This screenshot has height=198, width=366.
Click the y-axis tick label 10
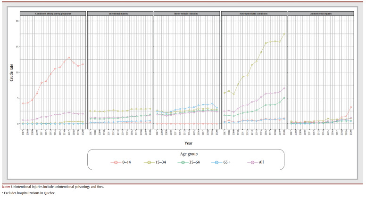coord(17,72)
